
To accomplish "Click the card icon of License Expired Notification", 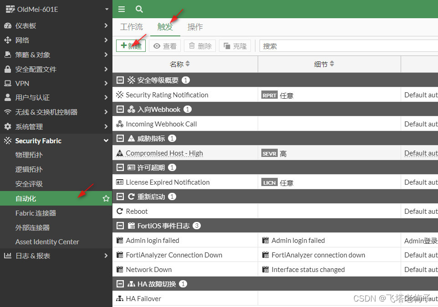I will (120, 182).
